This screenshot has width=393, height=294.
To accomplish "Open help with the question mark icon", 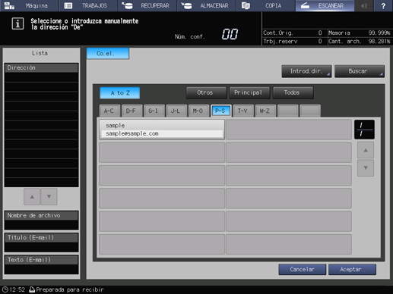I will point(383,5).
